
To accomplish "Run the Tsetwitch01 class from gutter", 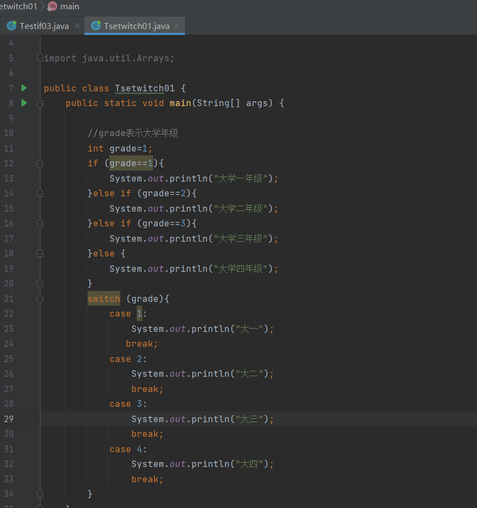I will [x=24, y=88].
